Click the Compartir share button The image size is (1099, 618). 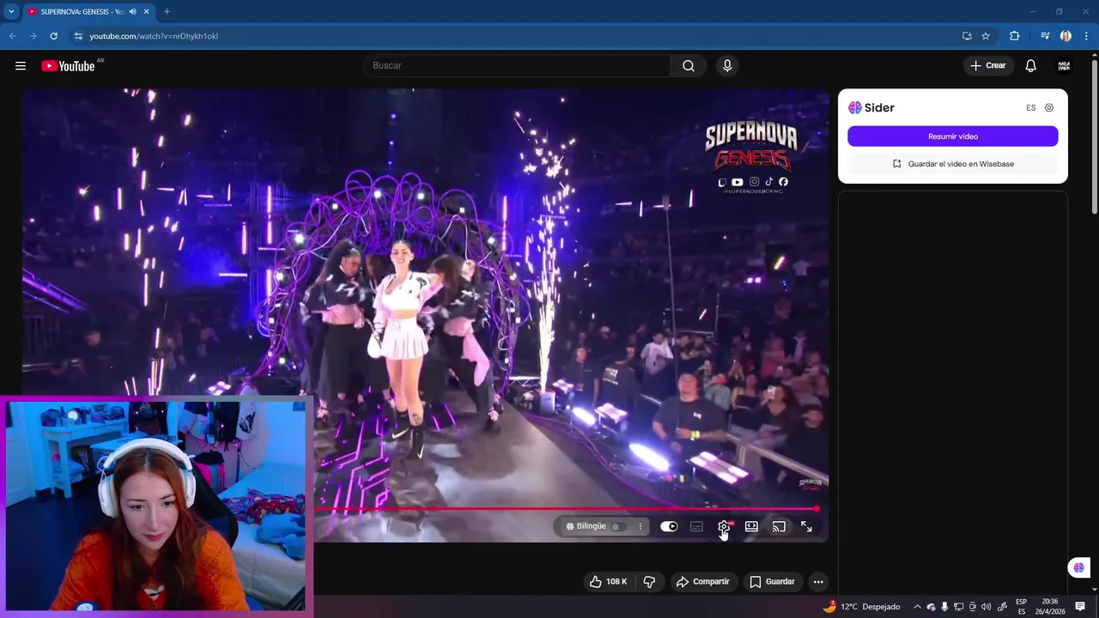(x=702, y=581)
